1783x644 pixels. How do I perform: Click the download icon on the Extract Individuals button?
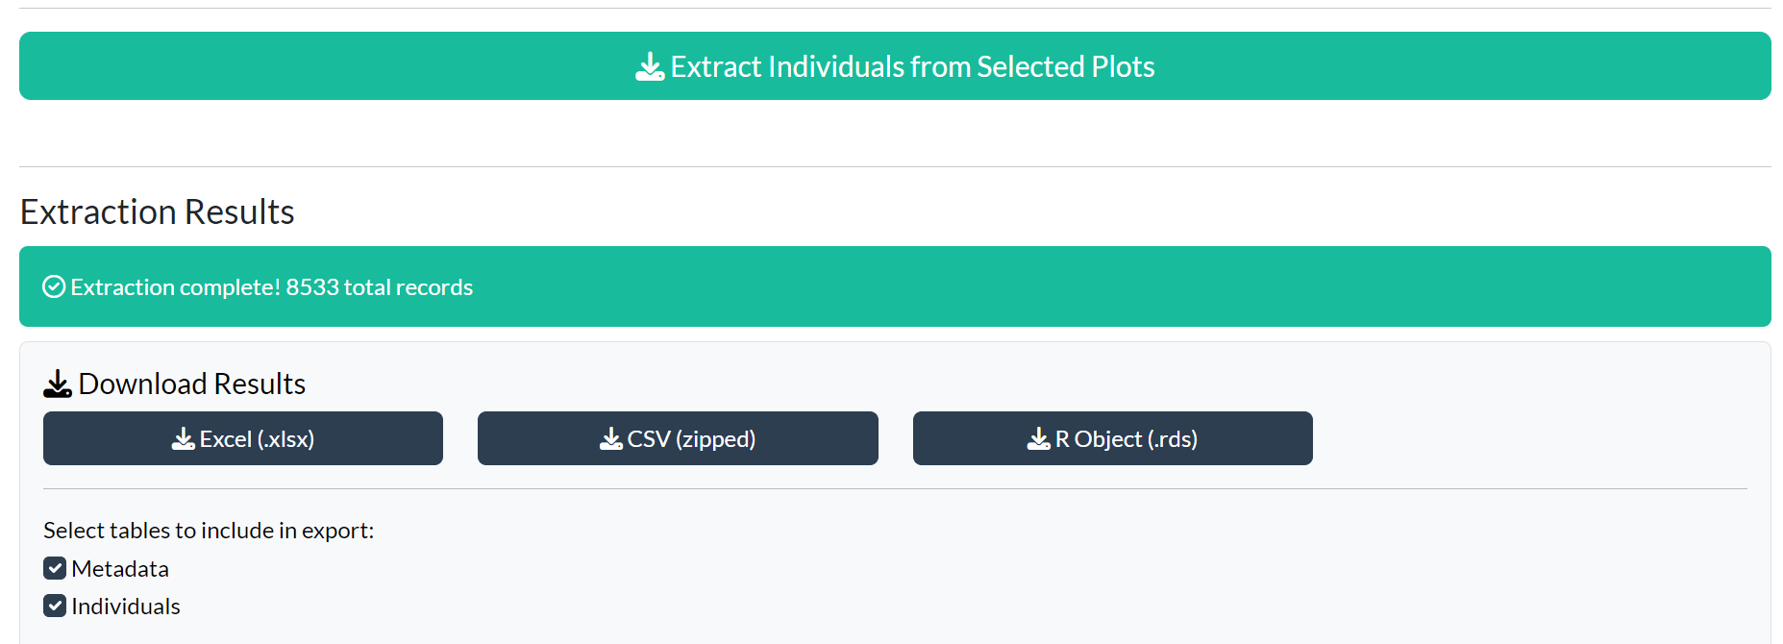tap(650, 66)
